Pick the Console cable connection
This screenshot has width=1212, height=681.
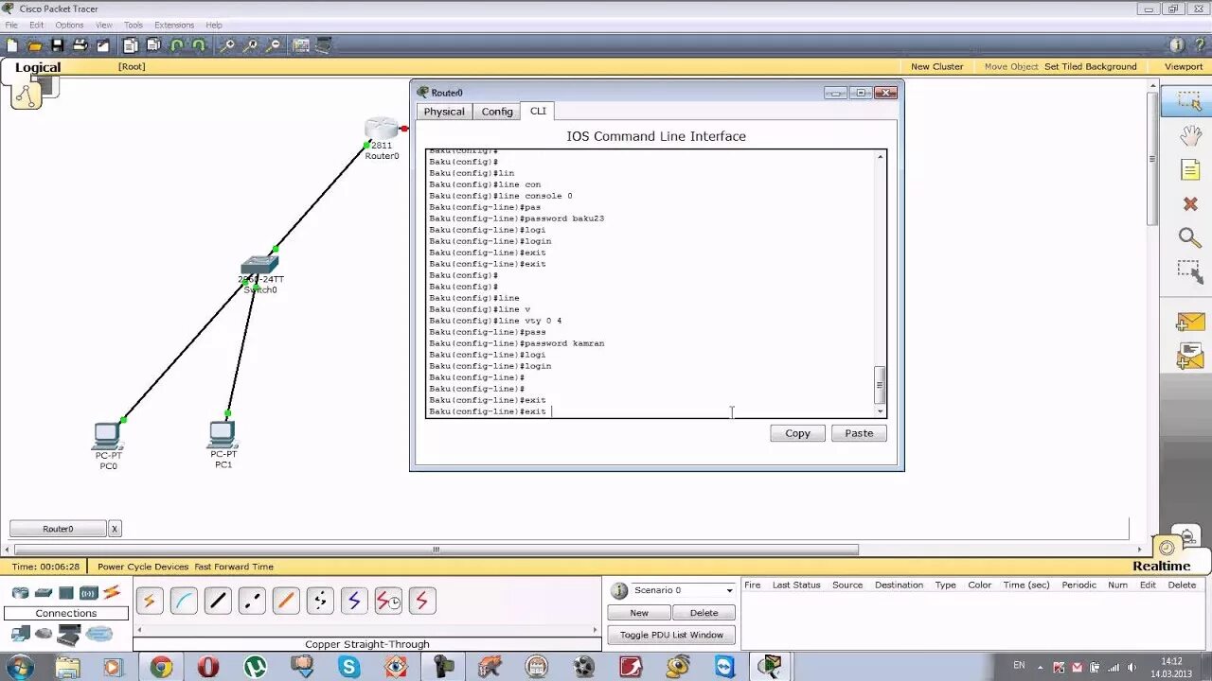(184, 600)
